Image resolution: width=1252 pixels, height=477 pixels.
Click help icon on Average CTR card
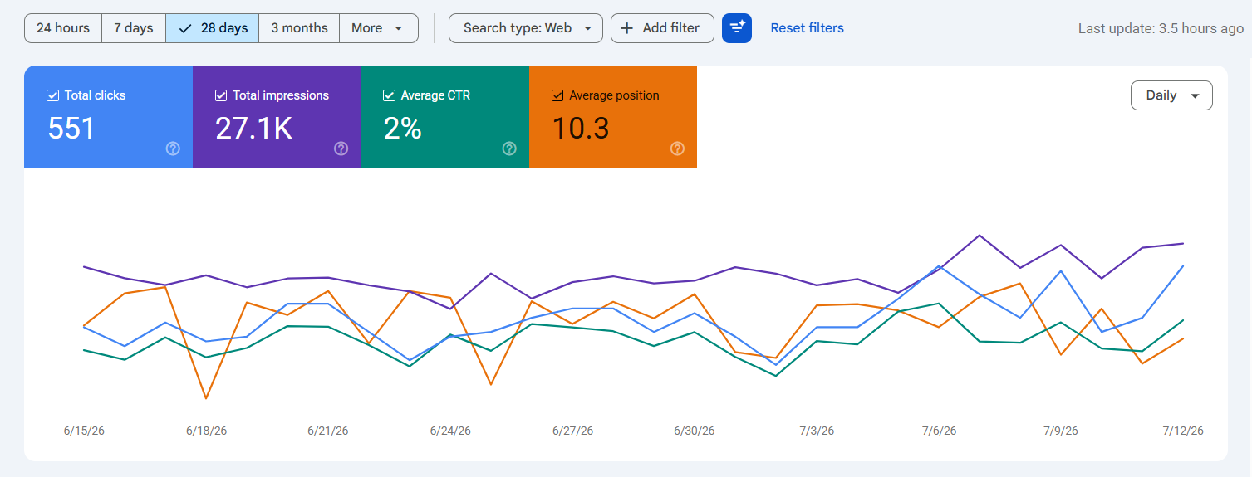509,148
